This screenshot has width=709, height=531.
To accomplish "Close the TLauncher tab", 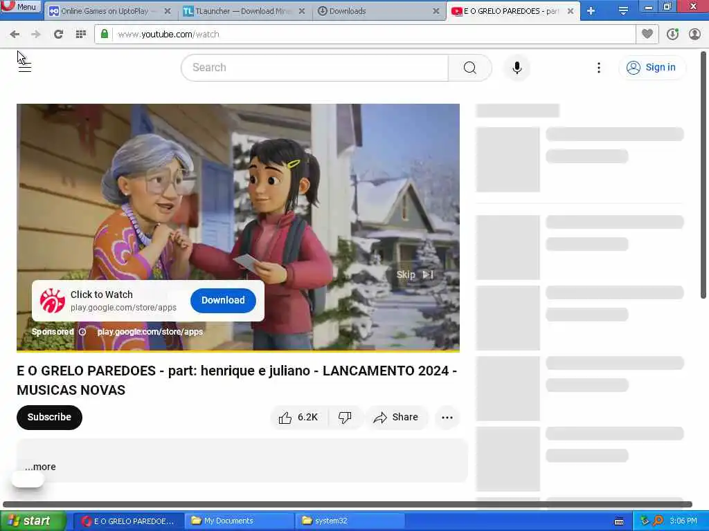I will (x=302, y=11).
